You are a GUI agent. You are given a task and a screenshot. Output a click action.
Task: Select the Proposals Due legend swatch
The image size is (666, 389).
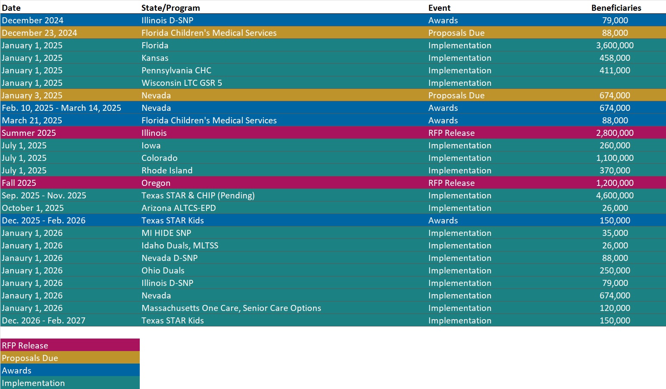pyautogui.click(x=70, y=358)
